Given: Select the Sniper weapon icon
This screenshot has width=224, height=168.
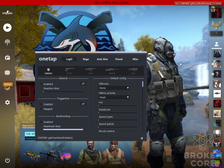Looking at the screenshot, I should (112, 71).
